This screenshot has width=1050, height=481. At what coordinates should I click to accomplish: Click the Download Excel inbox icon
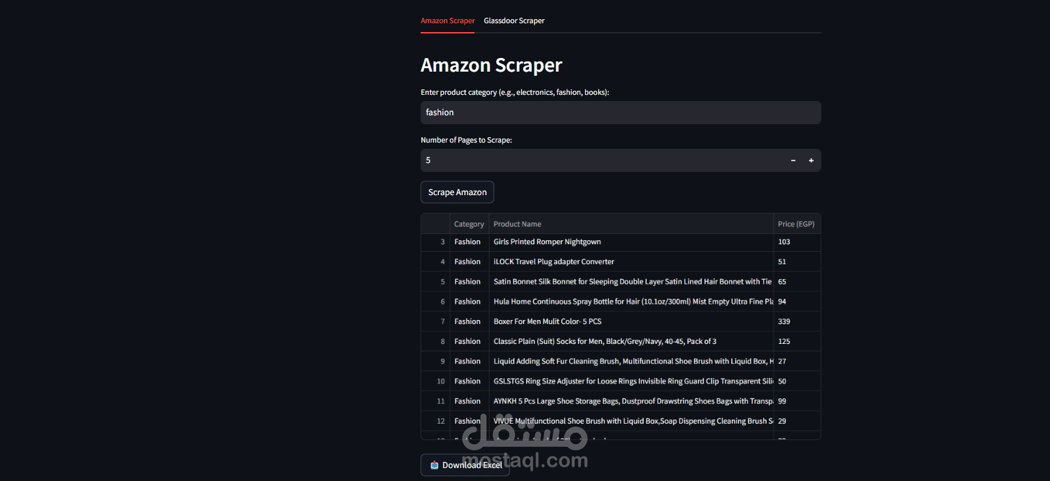pos(434,465)
